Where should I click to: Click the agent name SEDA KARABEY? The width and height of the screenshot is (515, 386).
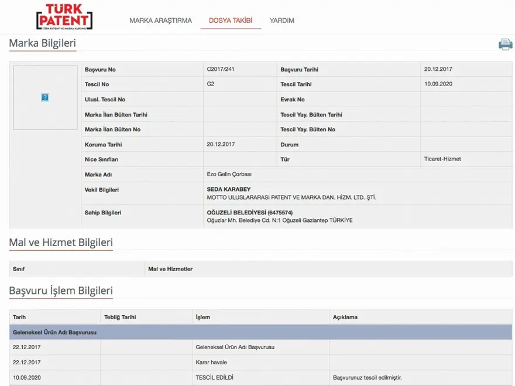click(x=228, y=190)
